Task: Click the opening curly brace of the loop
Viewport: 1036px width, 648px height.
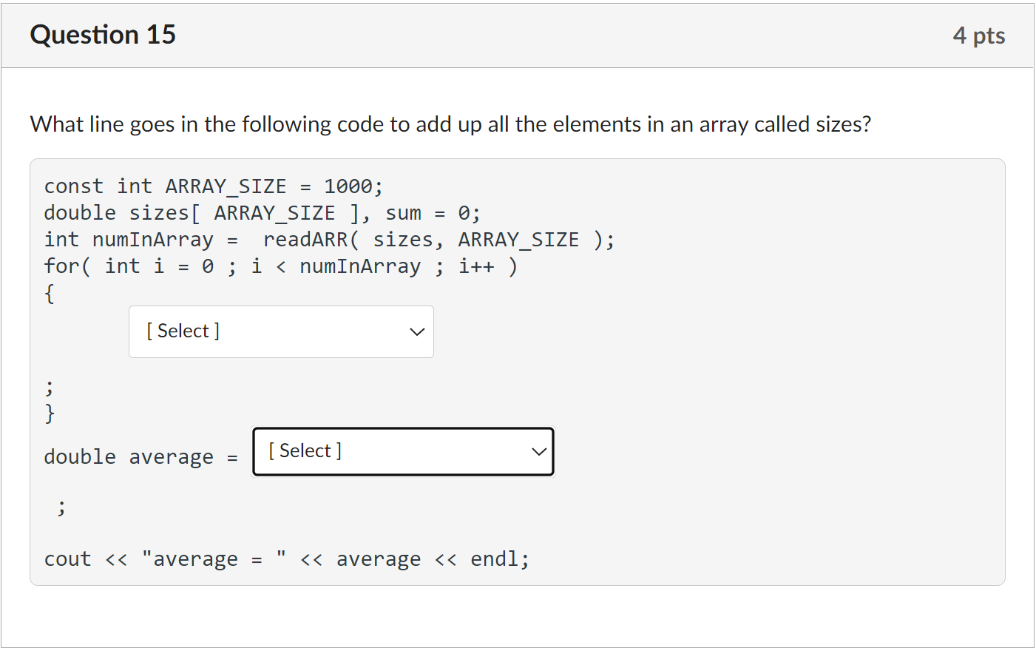Action: (x=50, y=294)
